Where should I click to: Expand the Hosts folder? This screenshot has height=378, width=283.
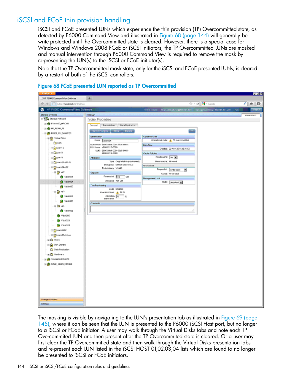click(48, 240)
